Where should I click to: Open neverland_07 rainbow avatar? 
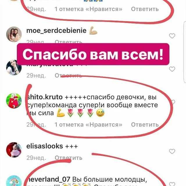[x=14, y=181]
